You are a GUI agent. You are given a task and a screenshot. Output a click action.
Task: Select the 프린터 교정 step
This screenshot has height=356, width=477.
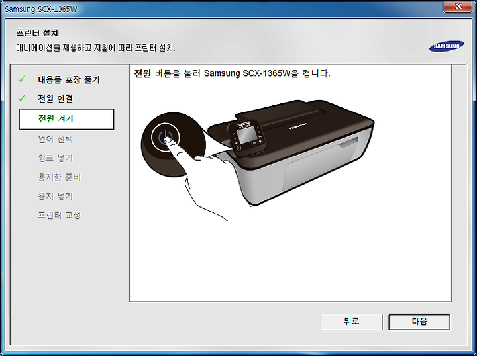pyautogui.click(x=60, y=215)
